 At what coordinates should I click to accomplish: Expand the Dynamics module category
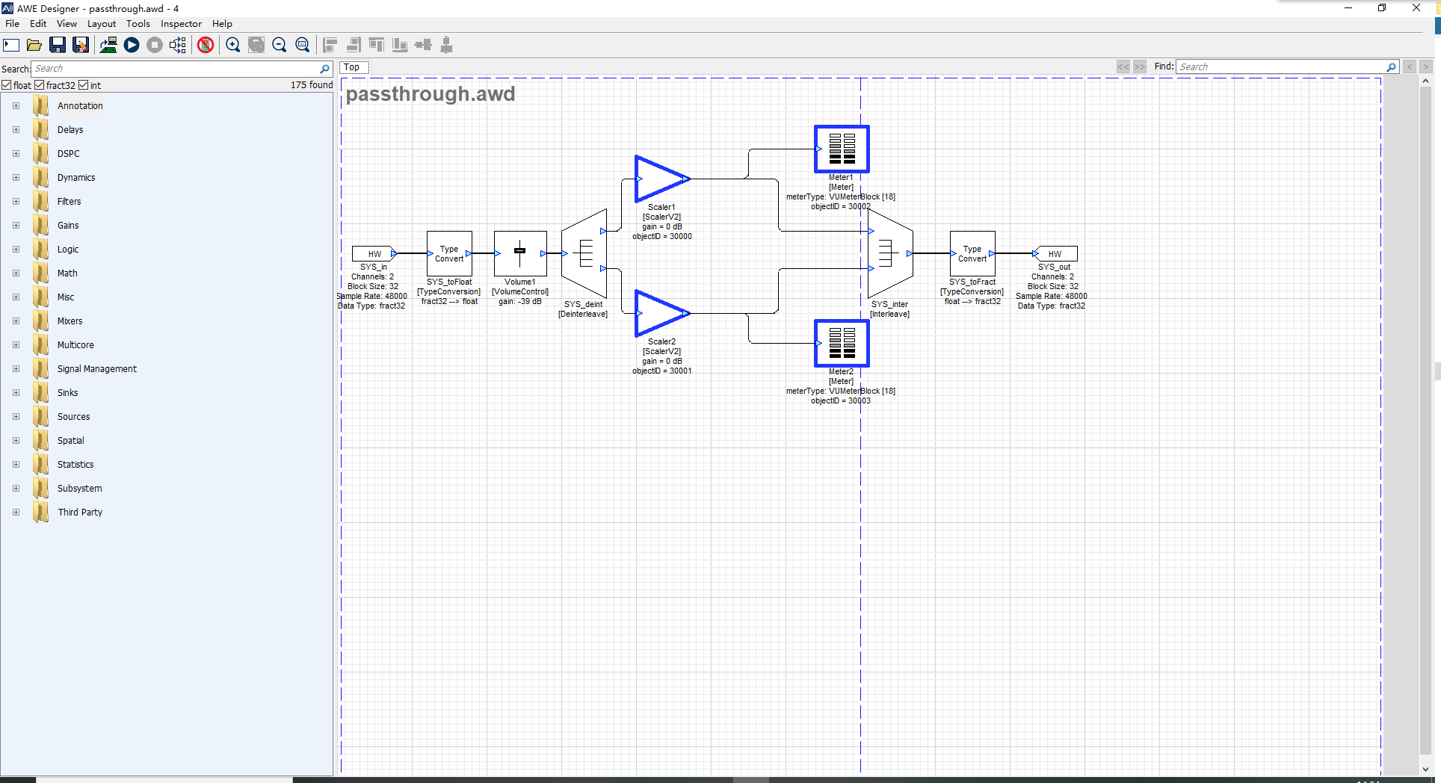(16, 177)
